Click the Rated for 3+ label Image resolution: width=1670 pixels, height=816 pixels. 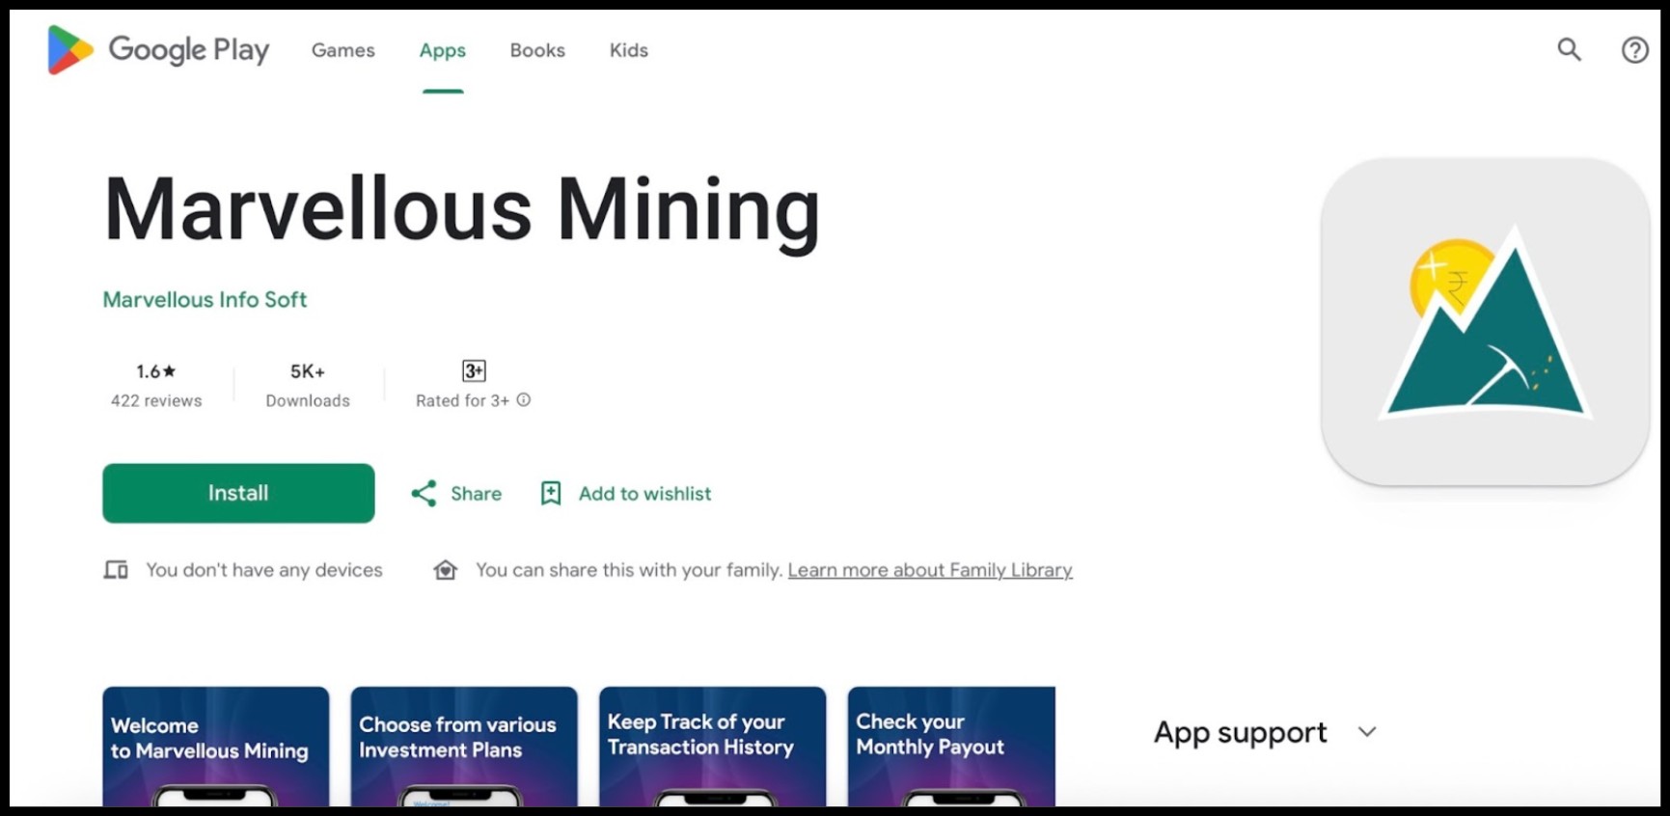click(x=462, y=400)
